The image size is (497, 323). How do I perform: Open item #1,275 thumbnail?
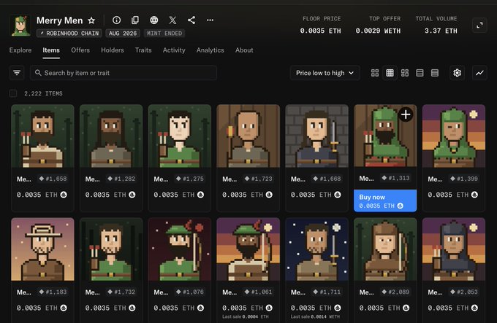coord(180,136)
